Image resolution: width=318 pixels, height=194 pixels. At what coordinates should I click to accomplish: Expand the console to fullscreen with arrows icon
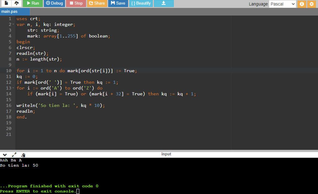coord(14,155)
